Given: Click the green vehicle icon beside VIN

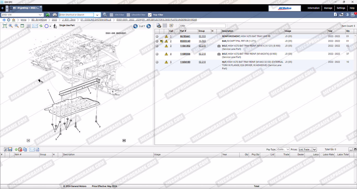Looking at the screenshot, I should (x=48, y=15).
